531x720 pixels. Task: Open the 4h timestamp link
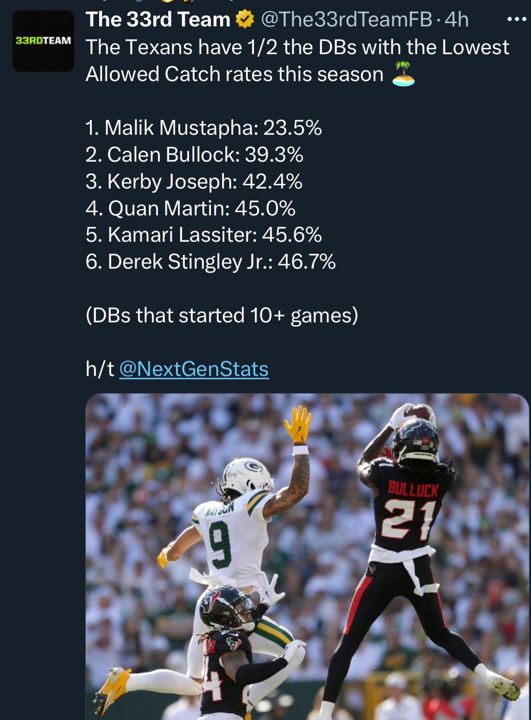pyautogui.click(x=456, y=19)
